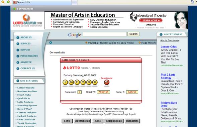The image size is (197, 127).
Task: Click yellow lotto ball number 10
Action: click(71, 82)
